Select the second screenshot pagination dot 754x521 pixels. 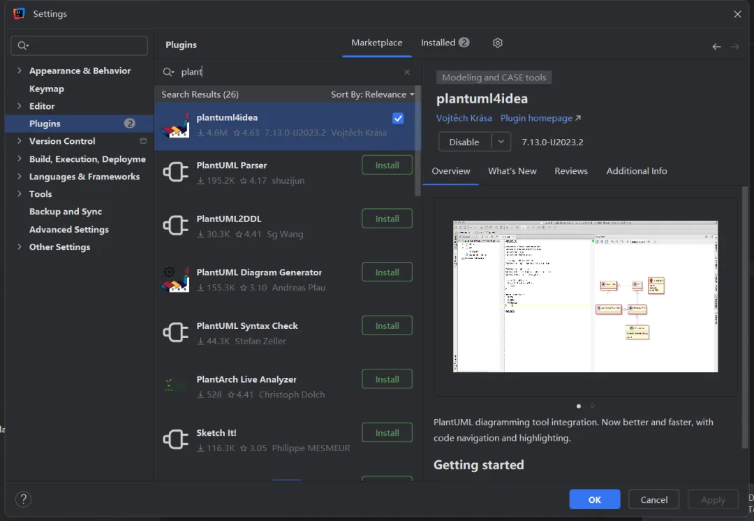(x=593, y=406)
